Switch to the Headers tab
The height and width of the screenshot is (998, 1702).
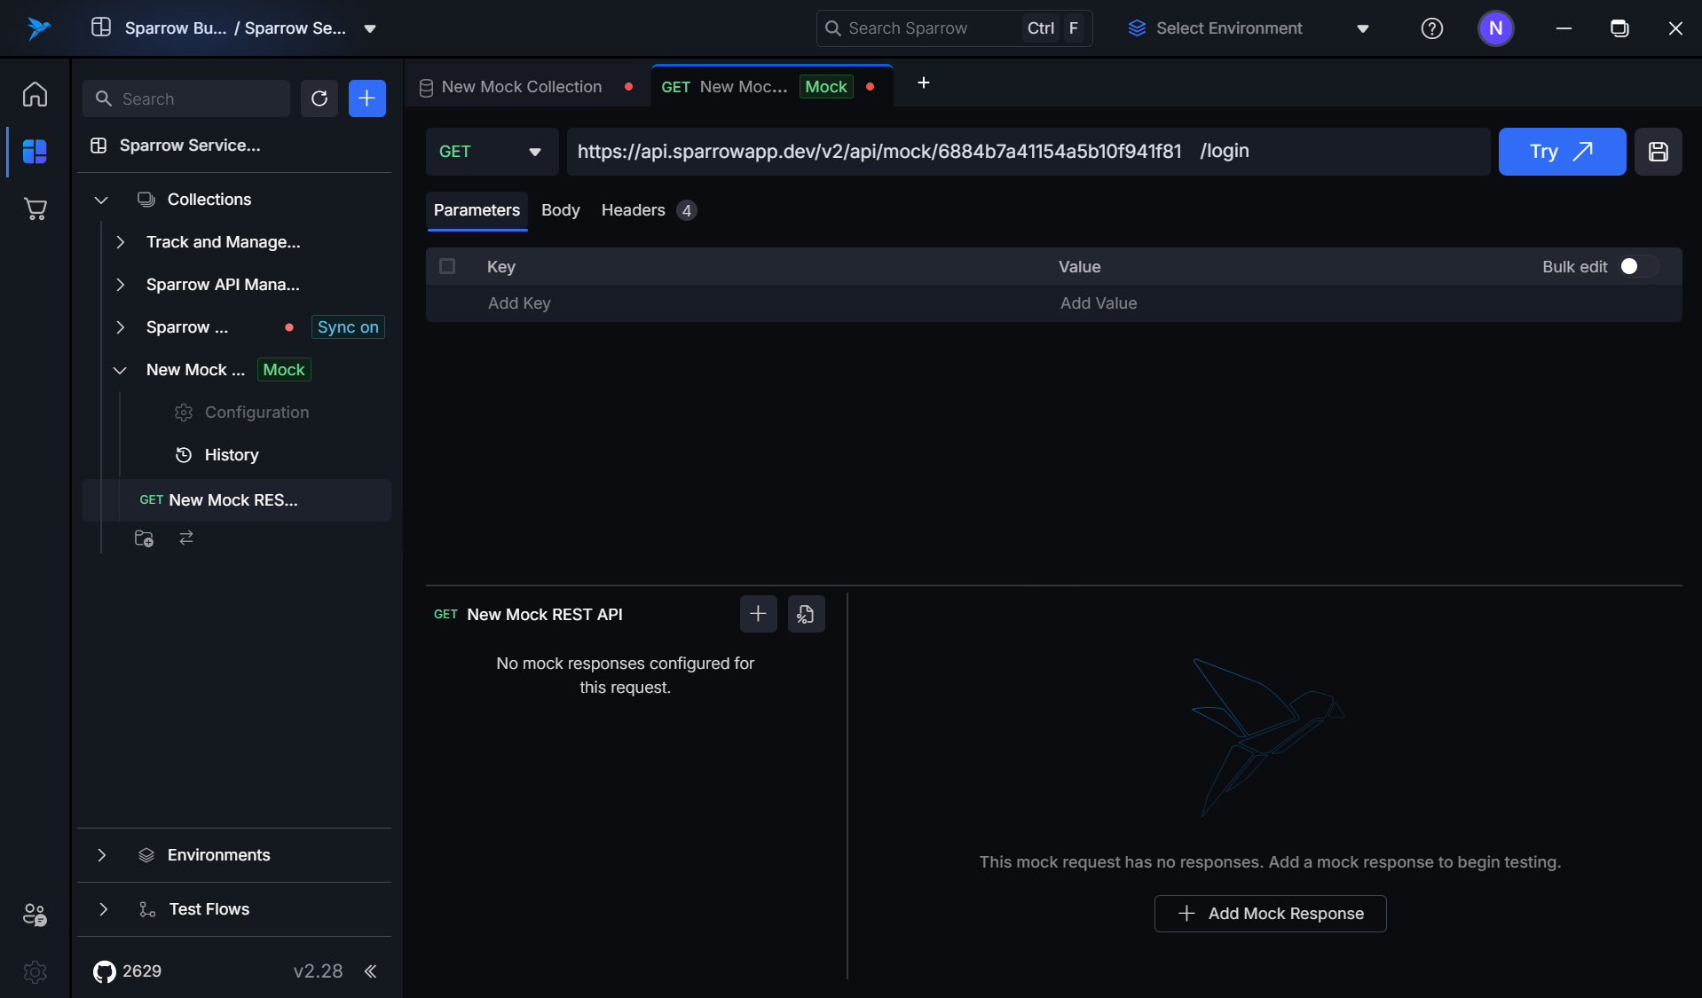point(648,210)
